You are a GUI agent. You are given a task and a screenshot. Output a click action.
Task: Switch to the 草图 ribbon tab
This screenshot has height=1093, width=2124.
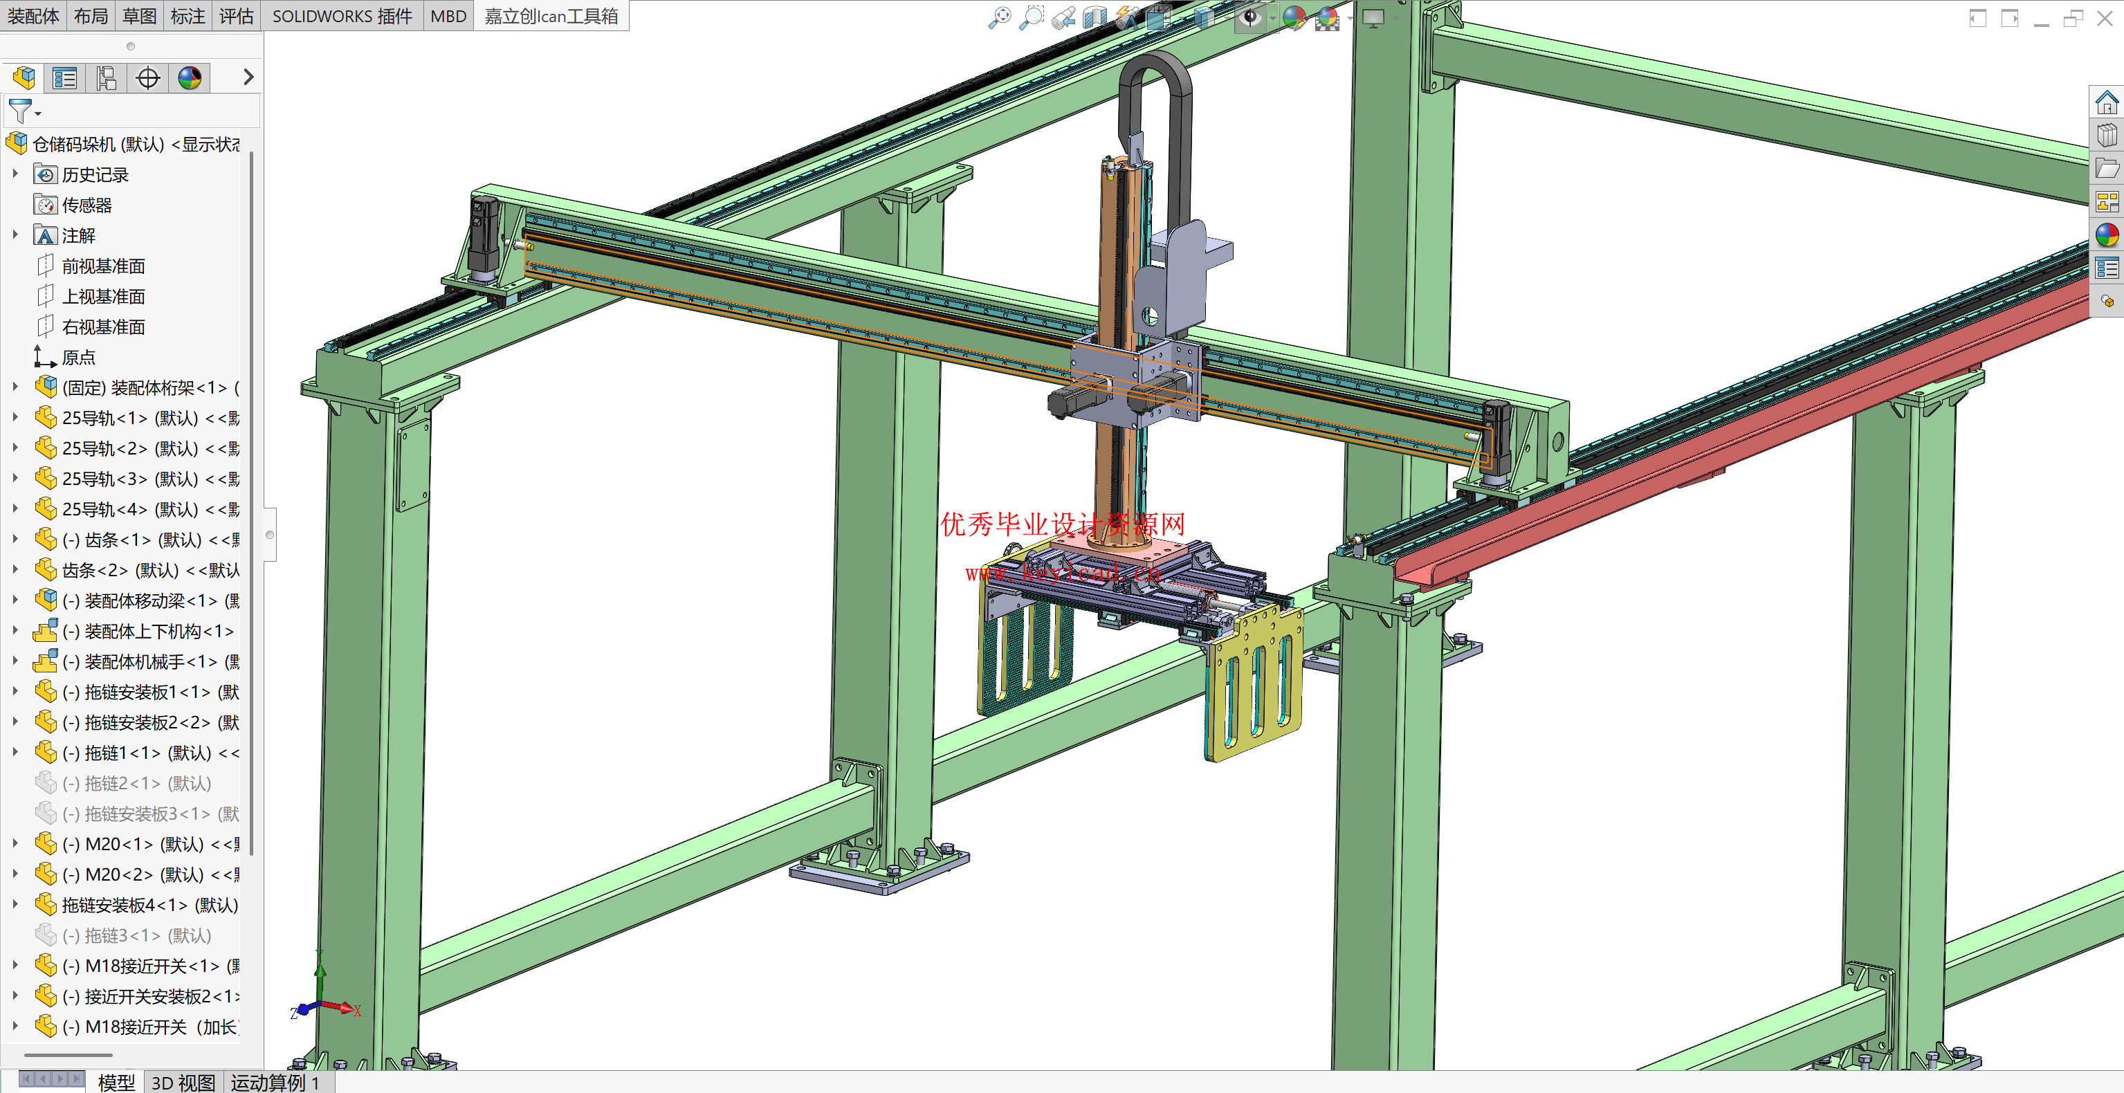click(x=139, y=16)
